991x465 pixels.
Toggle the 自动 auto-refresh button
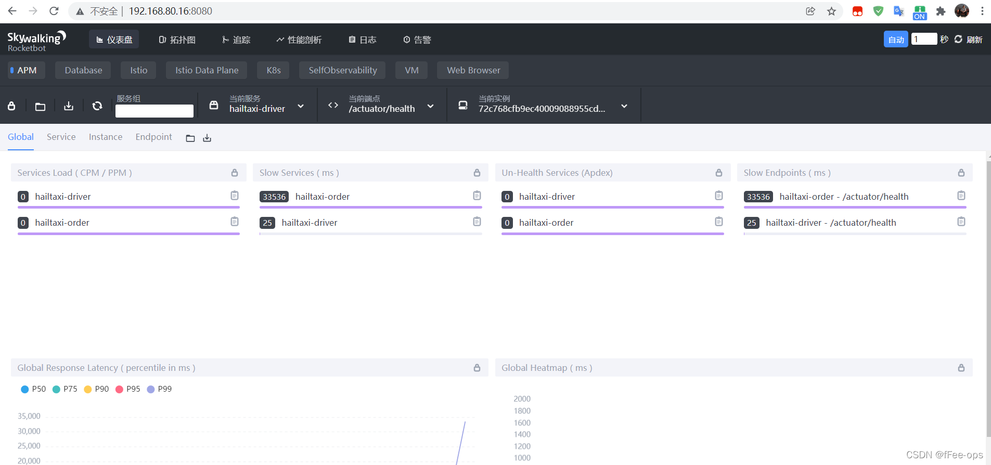[x=896, y=40]
